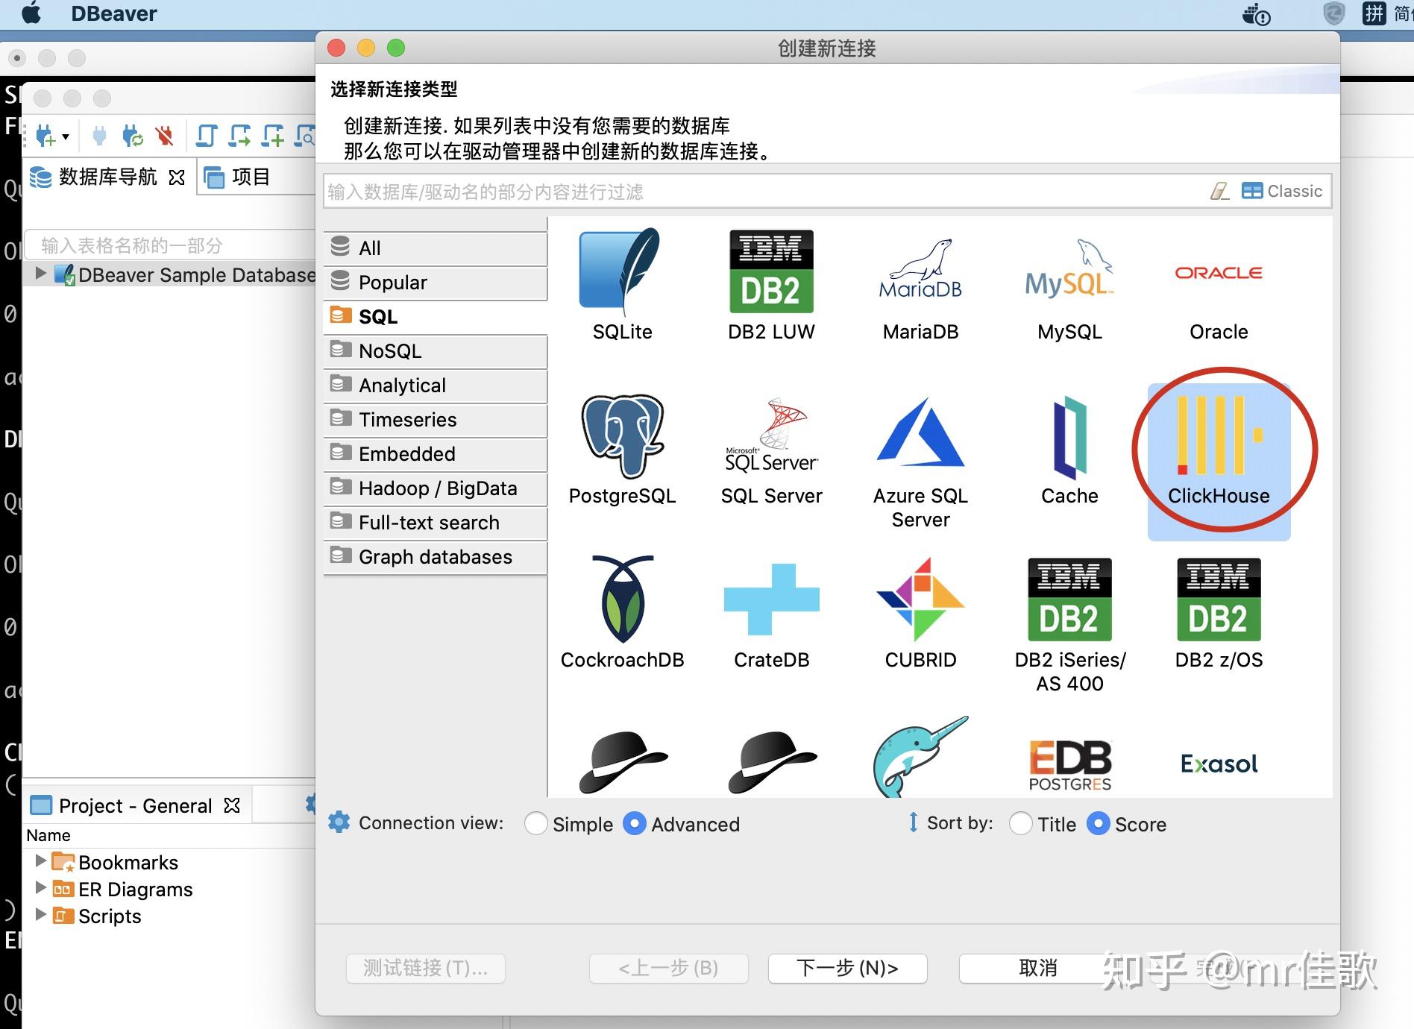1414x1029 pixels.
Task: Open Full-text search category
Action: tap(436, 522)
